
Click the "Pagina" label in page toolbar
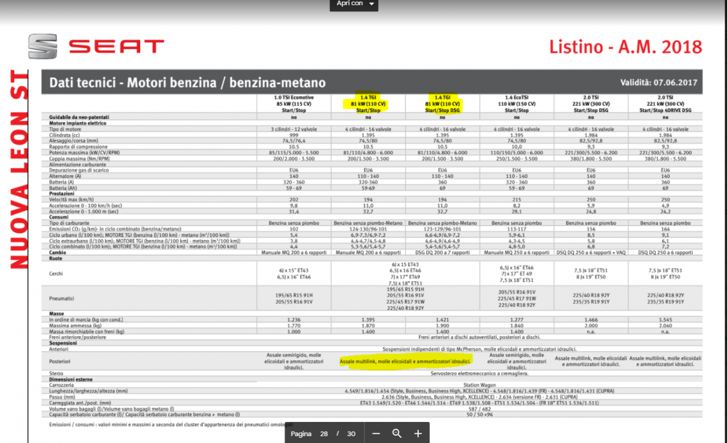(301, 434)
